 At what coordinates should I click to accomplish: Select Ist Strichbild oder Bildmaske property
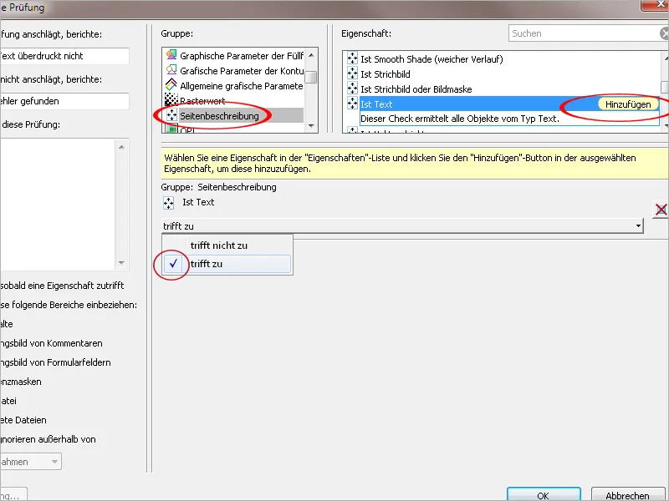coord(416,89)
